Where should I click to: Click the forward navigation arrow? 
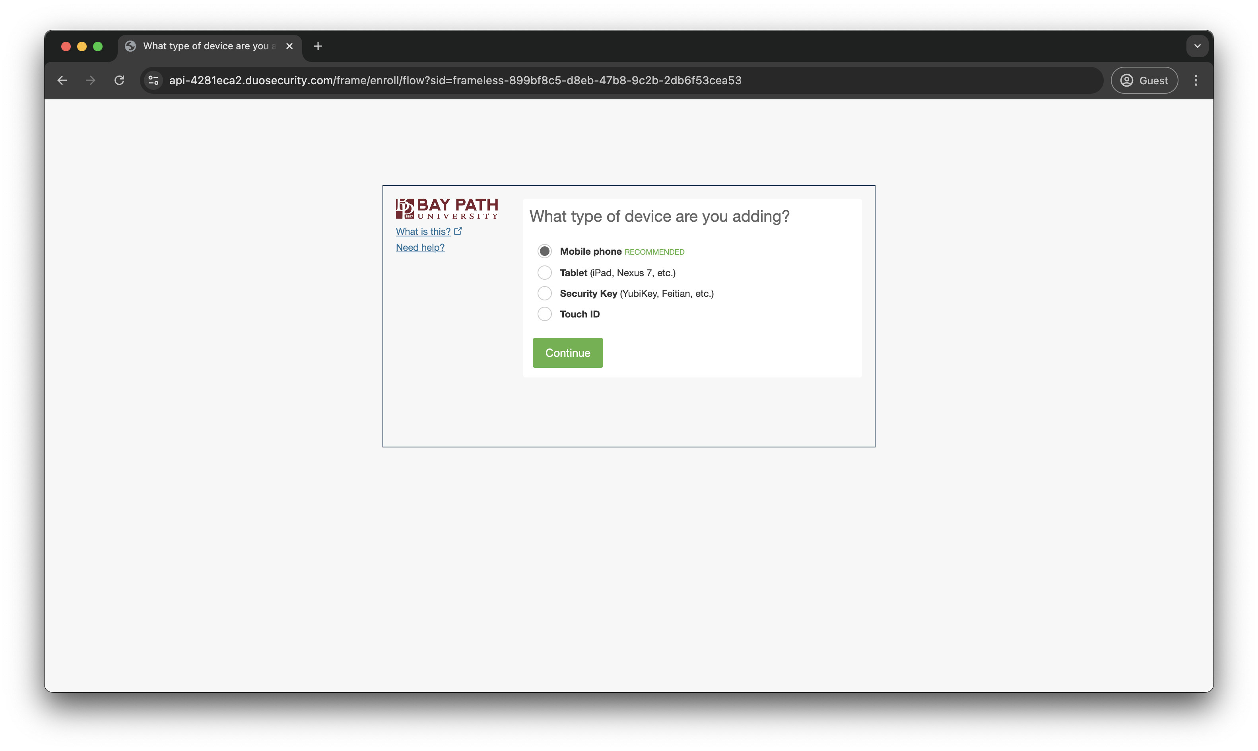coord(91,80)
